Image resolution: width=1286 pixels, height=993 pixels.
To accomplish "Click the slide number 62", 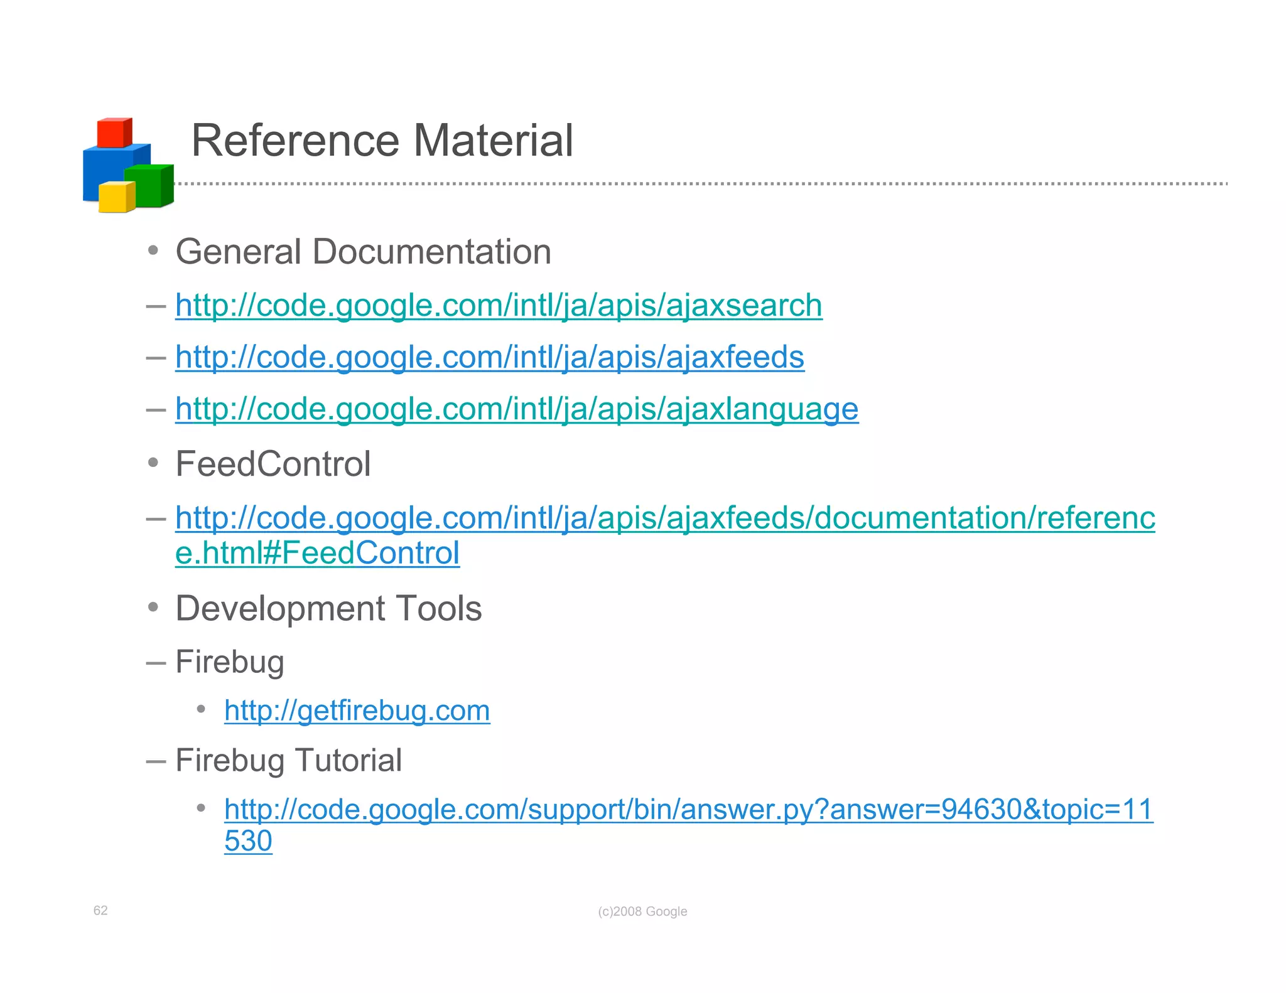I will click(x=100, y=911).
